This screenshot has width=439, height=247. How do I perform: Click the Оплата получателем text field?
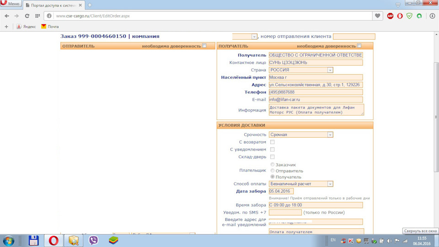click(x=316, y=231)
